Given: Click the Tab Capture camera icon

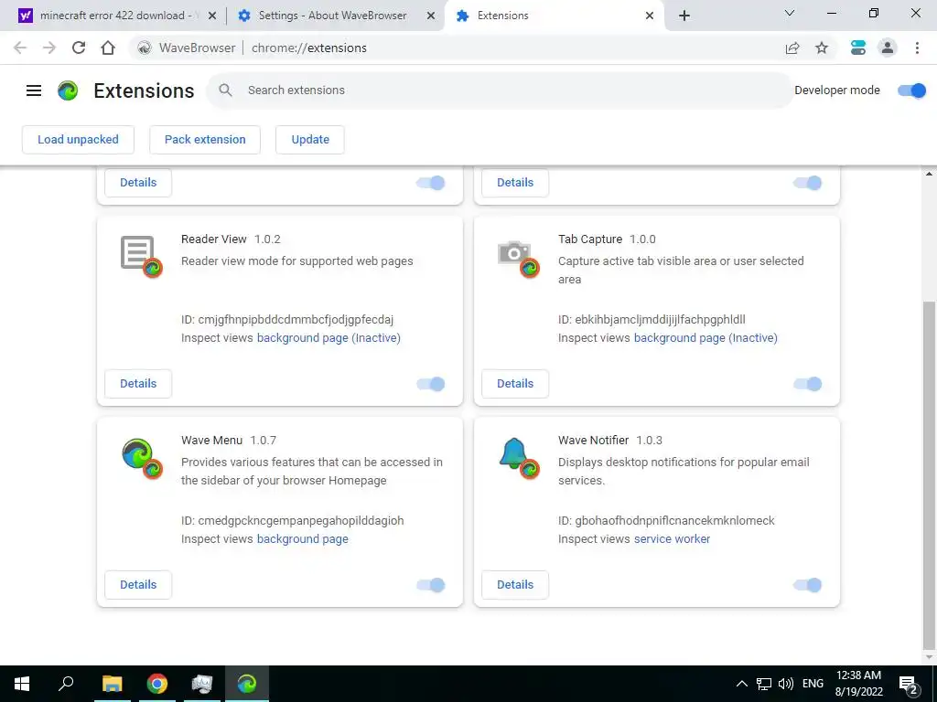Looking at the screenshot, I should coord(518,258).
